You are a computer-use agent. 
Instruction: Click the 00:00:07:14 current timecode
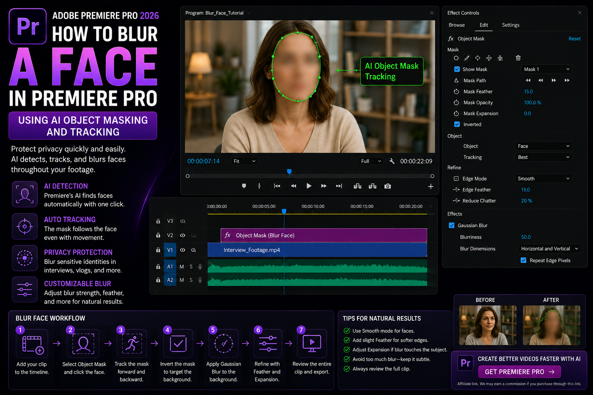click(x=203, y=161)
